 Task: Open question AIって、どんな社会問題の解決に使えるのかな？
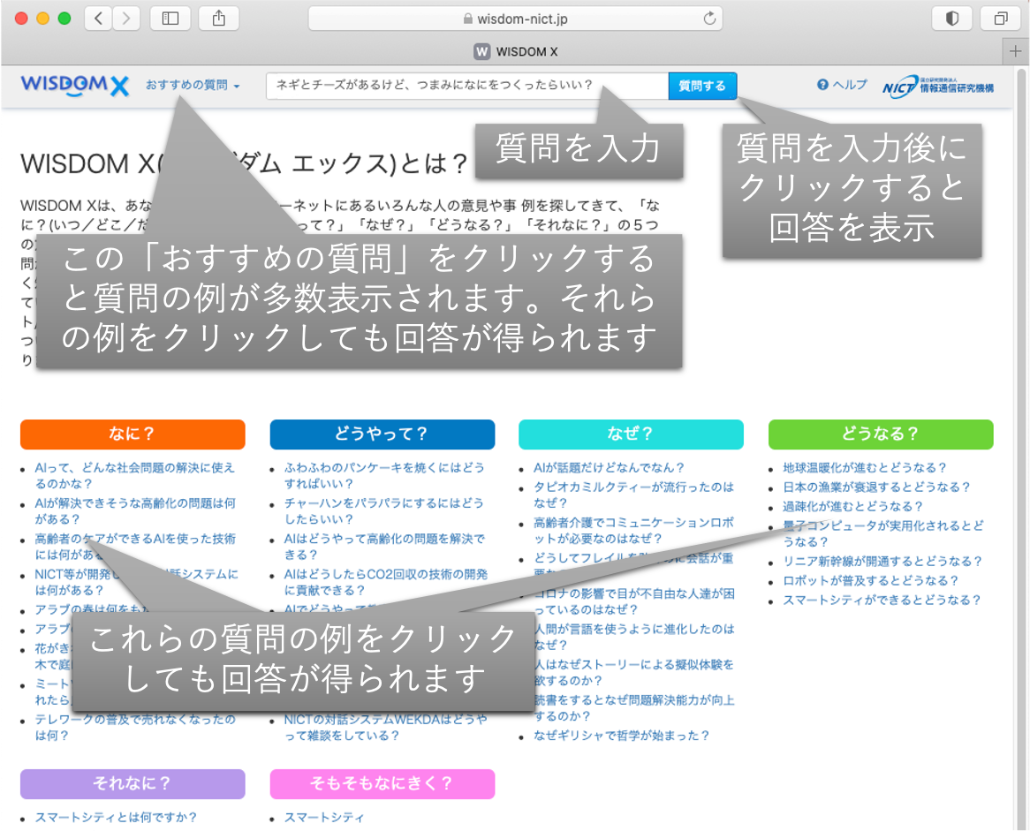click(x=134, y=476)
